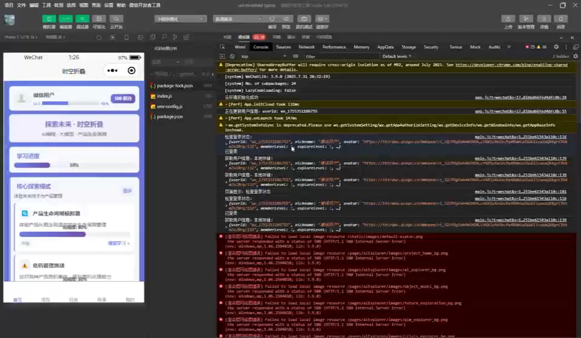Click the 25 errors counter

click(x=530, y=47)
